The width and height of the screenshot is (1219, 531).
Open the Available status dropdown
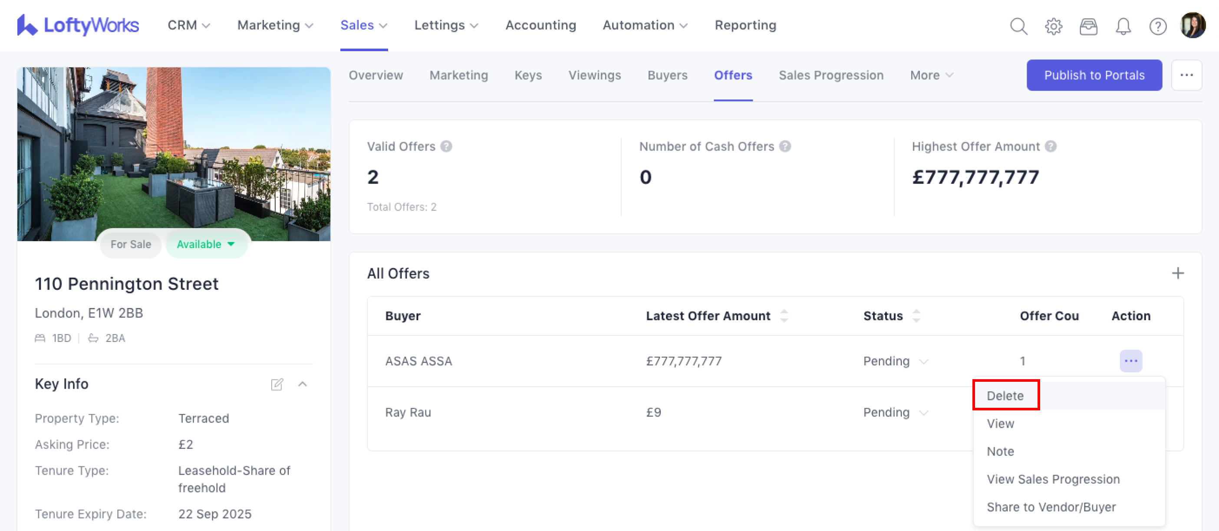coord(206,244)
